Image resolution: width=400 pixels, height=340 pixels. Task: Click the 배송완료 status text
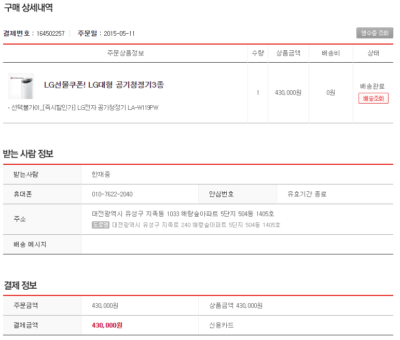pyautogui.click(x=373, y=86)
